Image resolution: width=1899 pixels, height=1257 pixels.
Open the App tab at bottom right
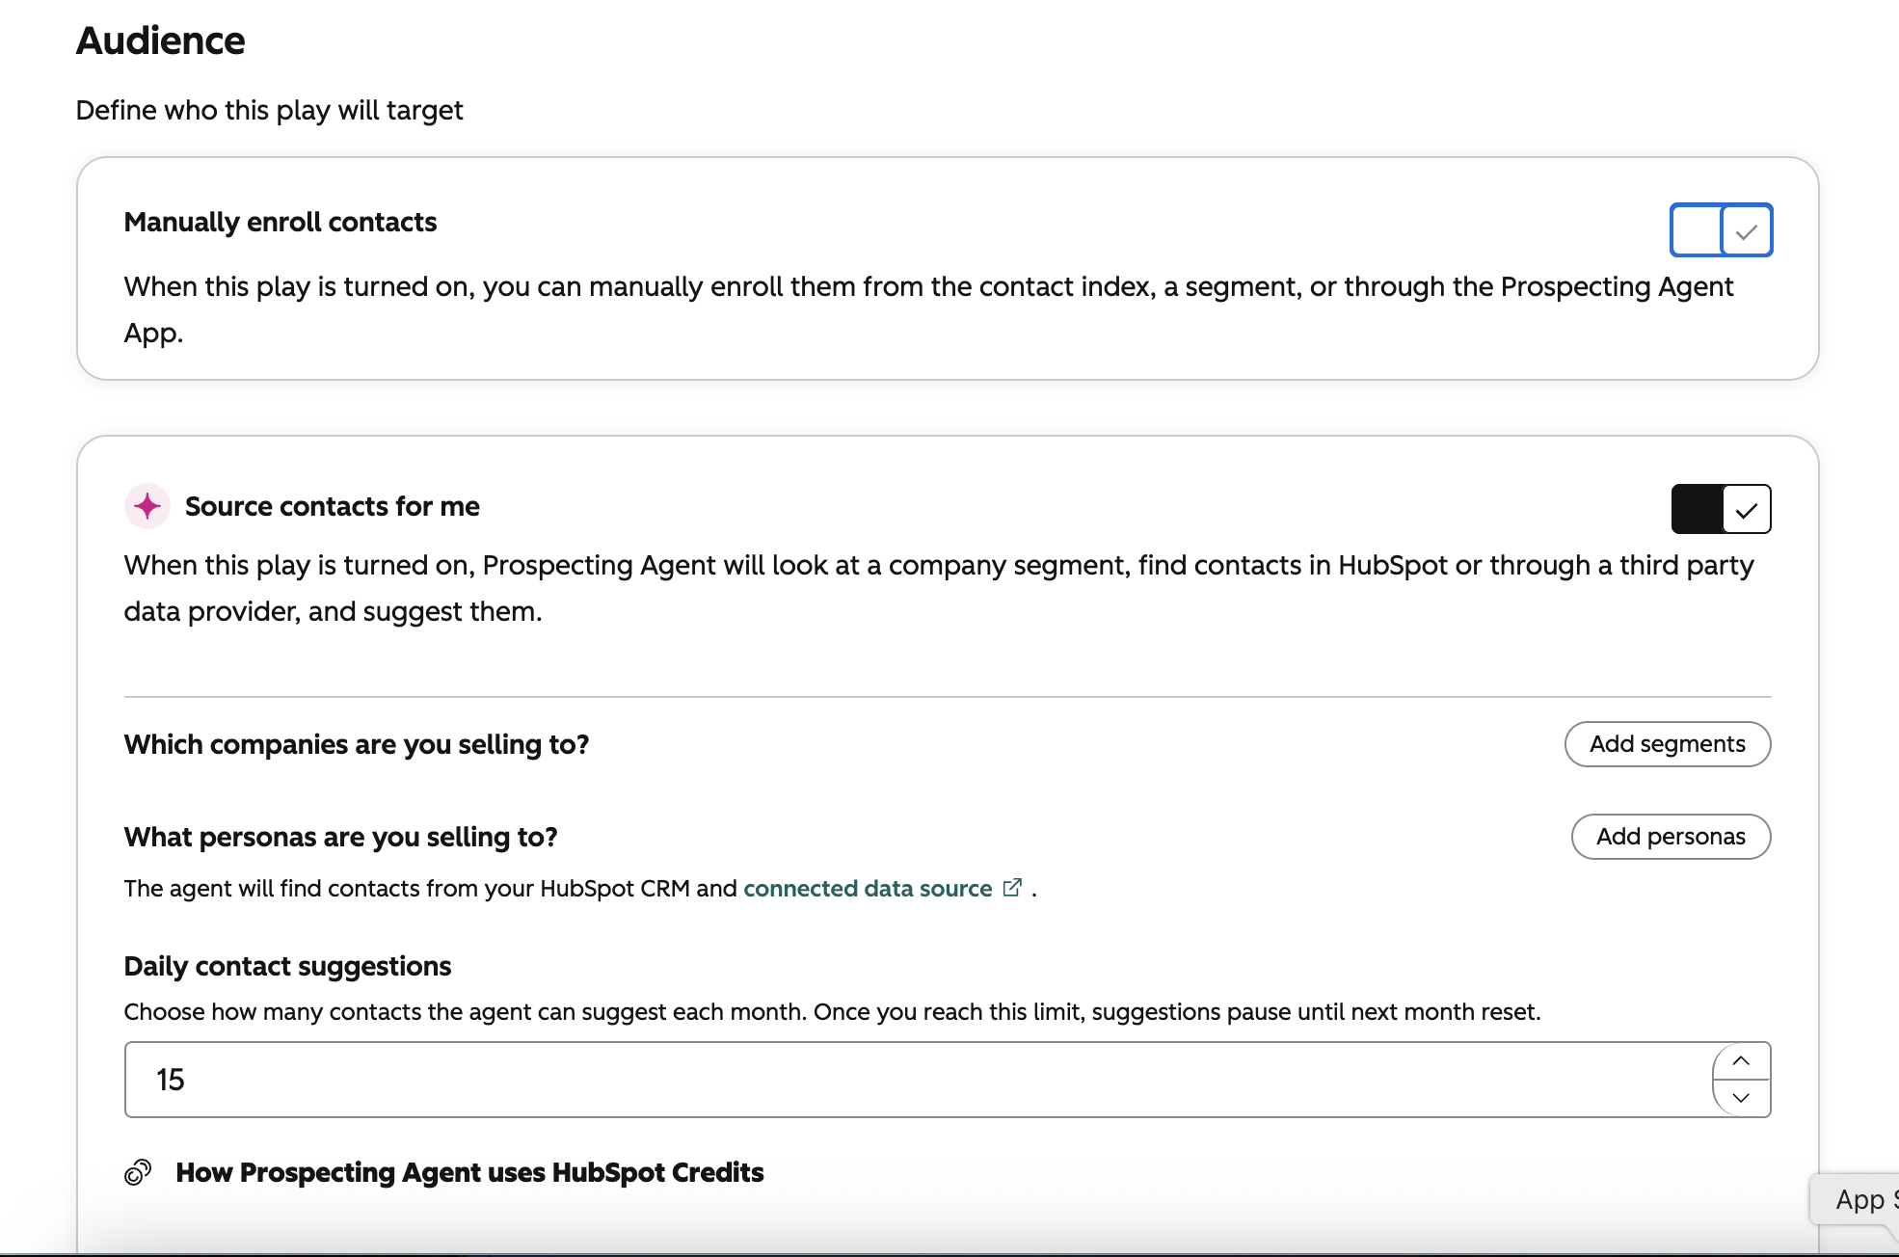[1858, 1200]
